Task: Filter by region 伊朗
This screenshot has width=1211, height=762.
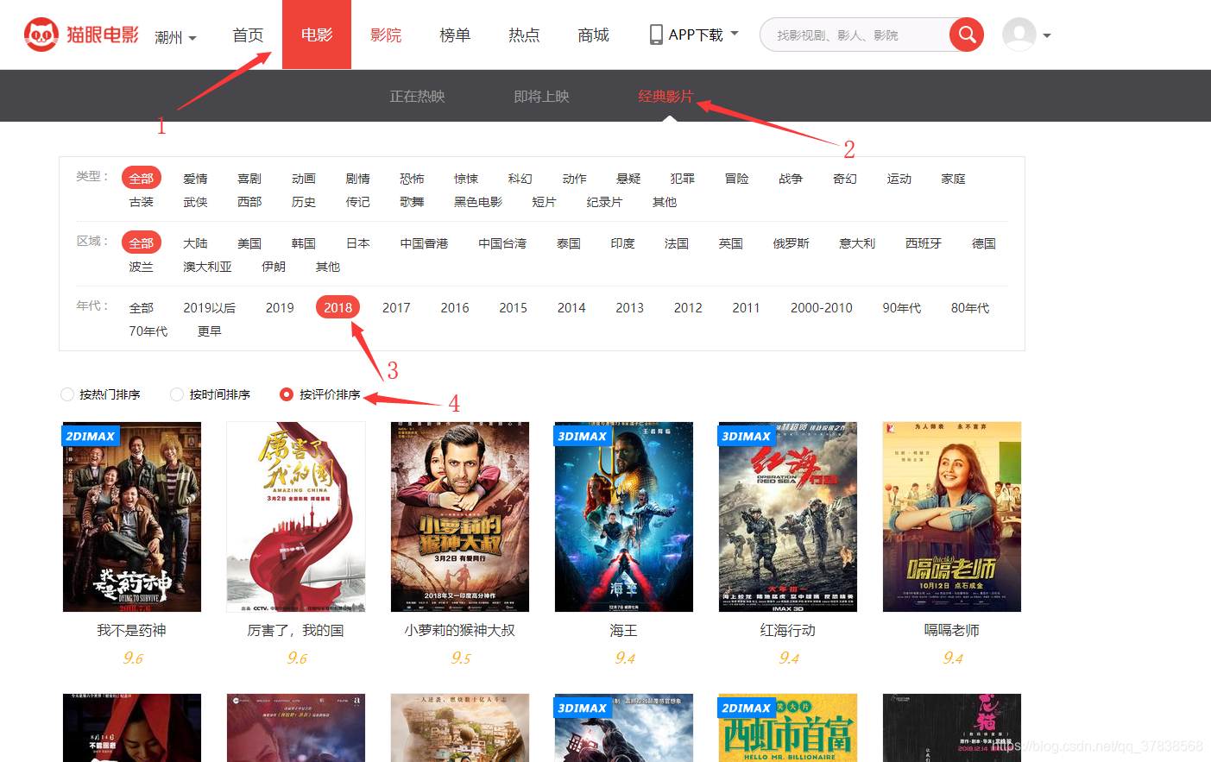Action: tap(274, 267)
